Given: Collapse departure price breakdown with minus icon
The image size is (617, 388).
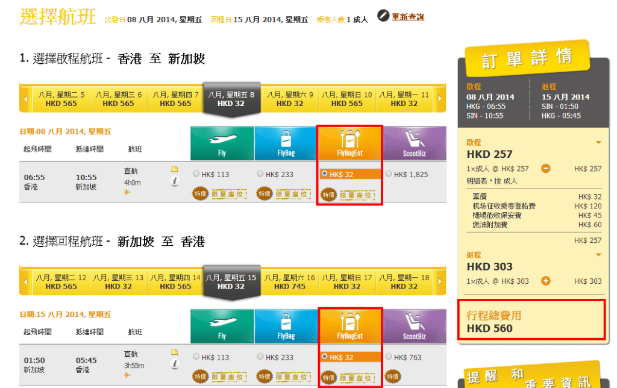Looking at the screenshot, I should tap(546, 169).
